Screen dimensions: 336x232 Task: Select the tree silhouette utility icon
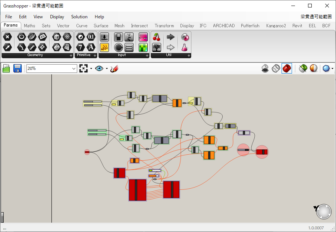point(157,47)
